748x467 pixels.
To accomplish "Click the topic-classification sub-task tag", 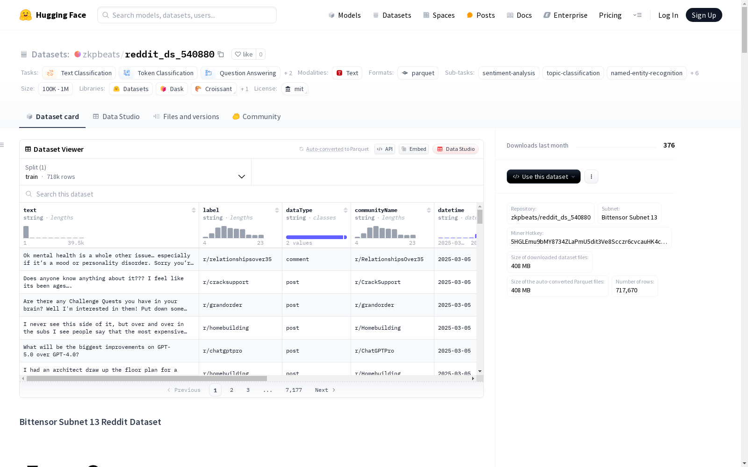I will pyautogui.click(x=573, y=73).
